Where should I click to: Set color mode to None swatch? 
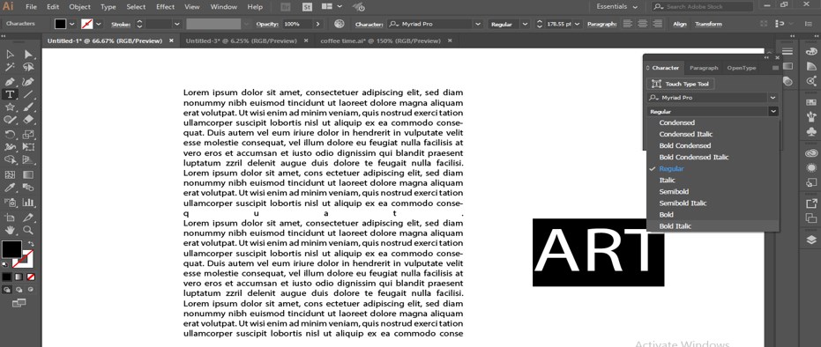(31, 277)
